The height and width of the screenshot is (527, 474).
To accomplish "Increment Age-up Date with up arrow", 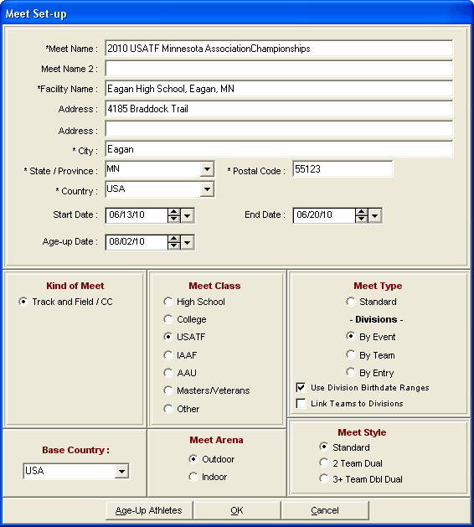I will 174,239.
